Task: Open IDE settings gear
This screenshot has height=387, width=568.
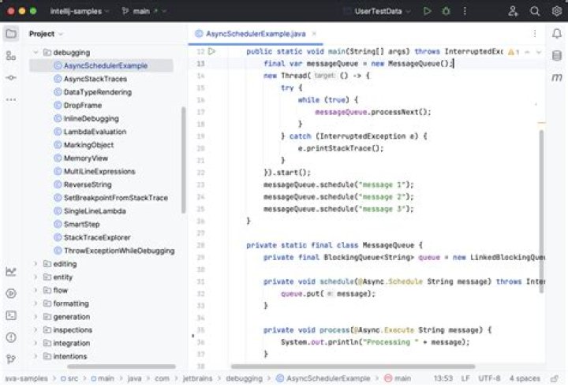Action: (x=557, y=11)
